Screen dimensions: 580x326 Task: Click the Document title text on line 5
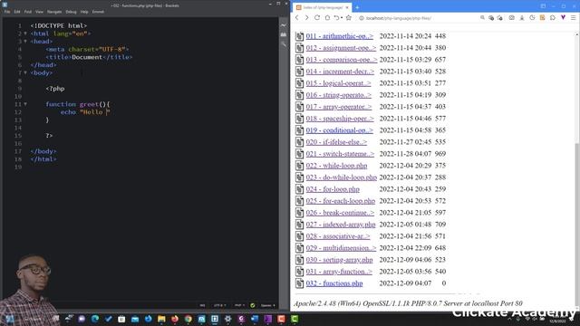pos(87,57)
